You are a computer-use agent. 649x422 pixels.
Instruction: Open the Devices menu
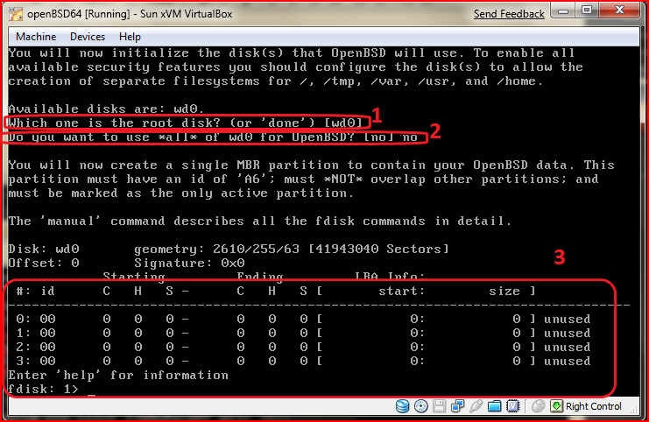tap(88, 37)
